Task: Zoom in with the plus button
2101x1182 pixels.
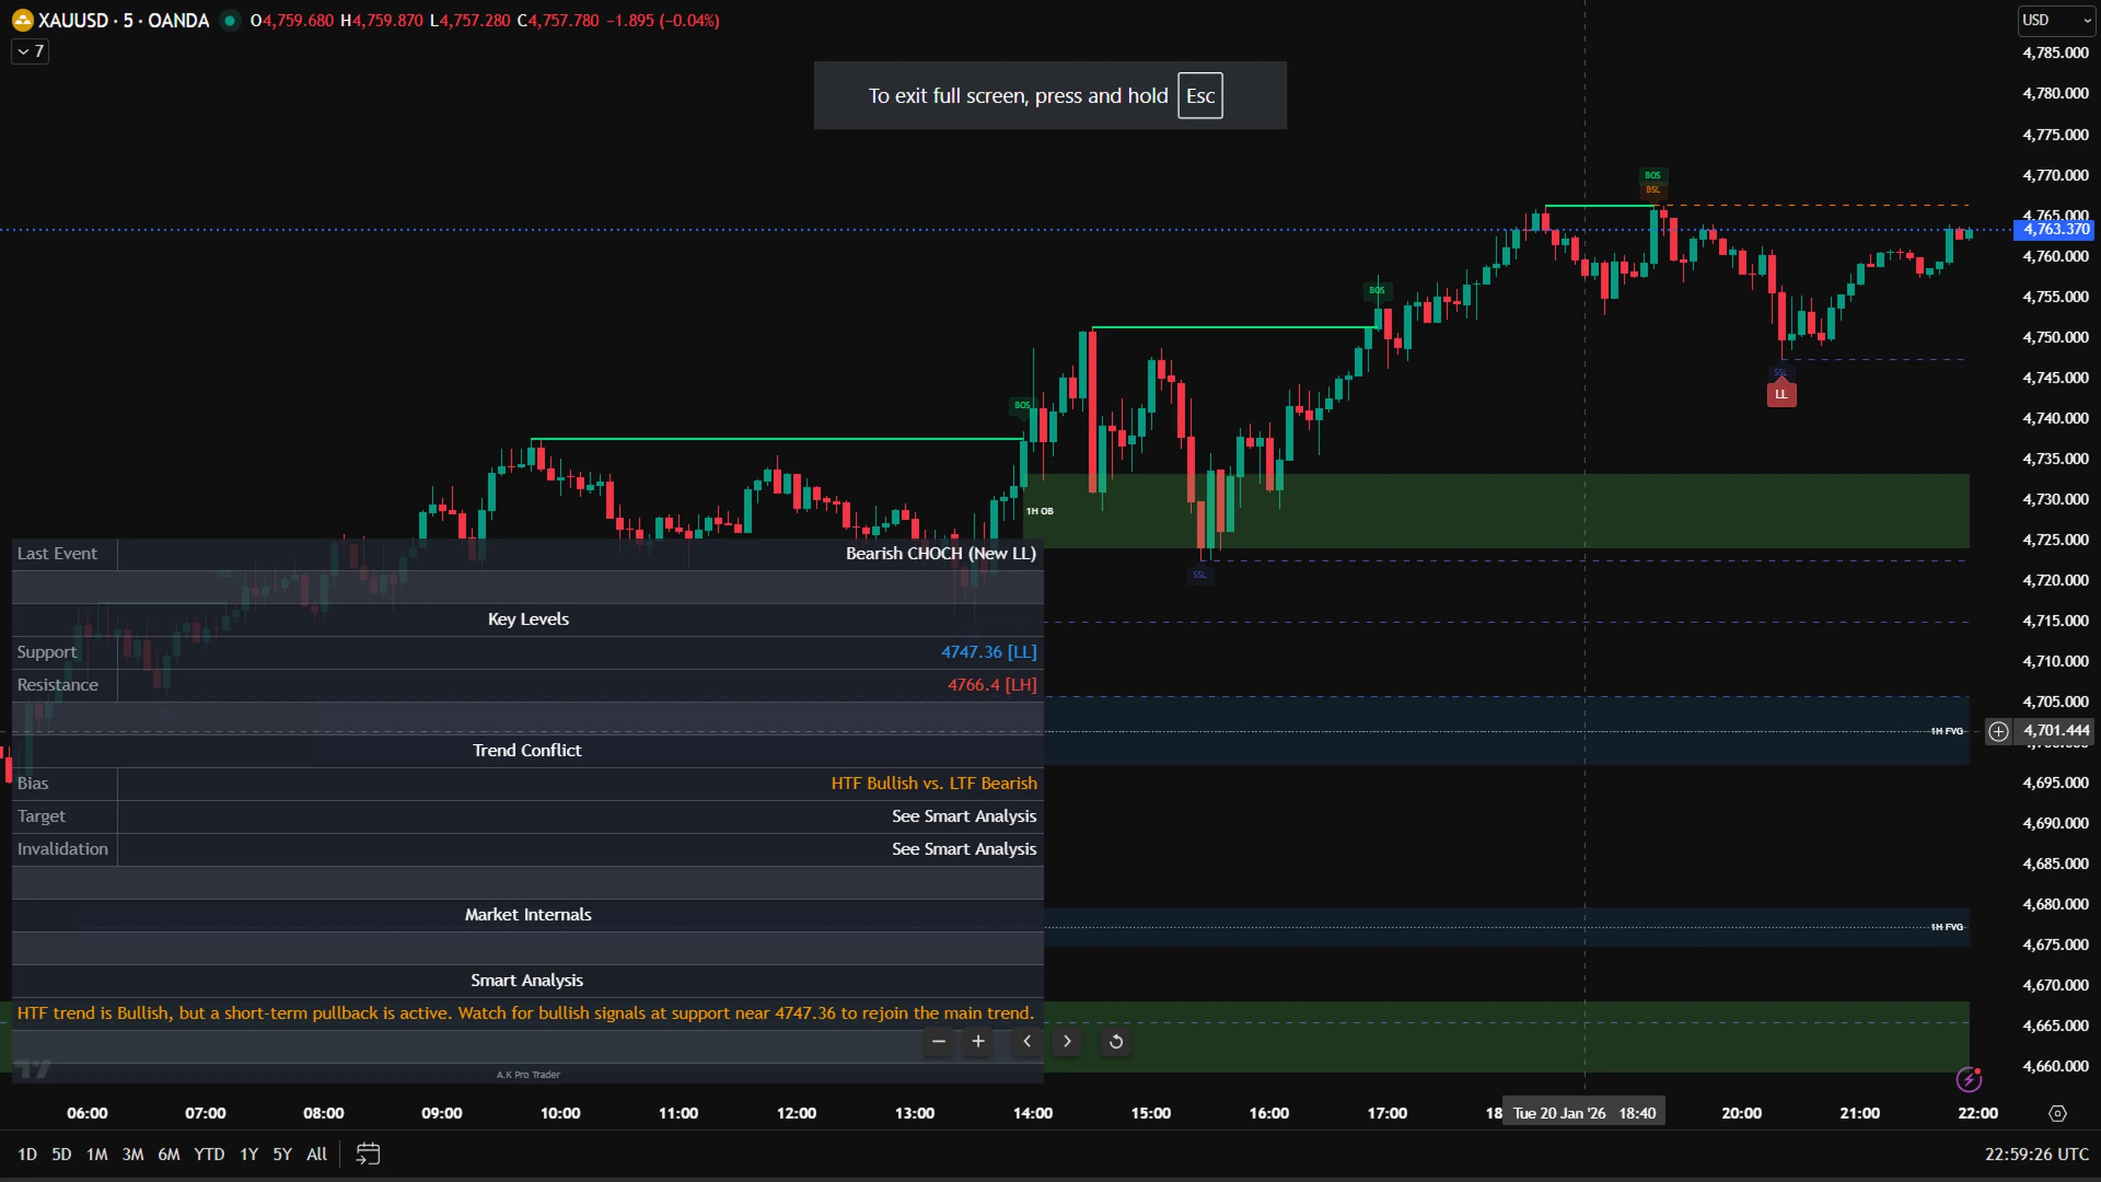Action: point(978,1041)
